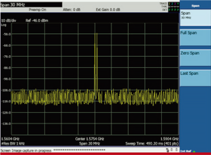
Task: Select the Full Span softkey
Action: click(x=195, y=37)
